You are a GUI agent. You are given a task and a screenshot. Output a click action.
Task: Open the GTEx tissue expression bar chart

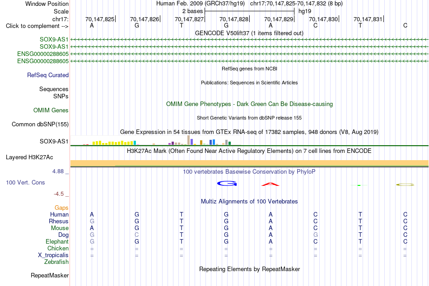click(156, 140)
